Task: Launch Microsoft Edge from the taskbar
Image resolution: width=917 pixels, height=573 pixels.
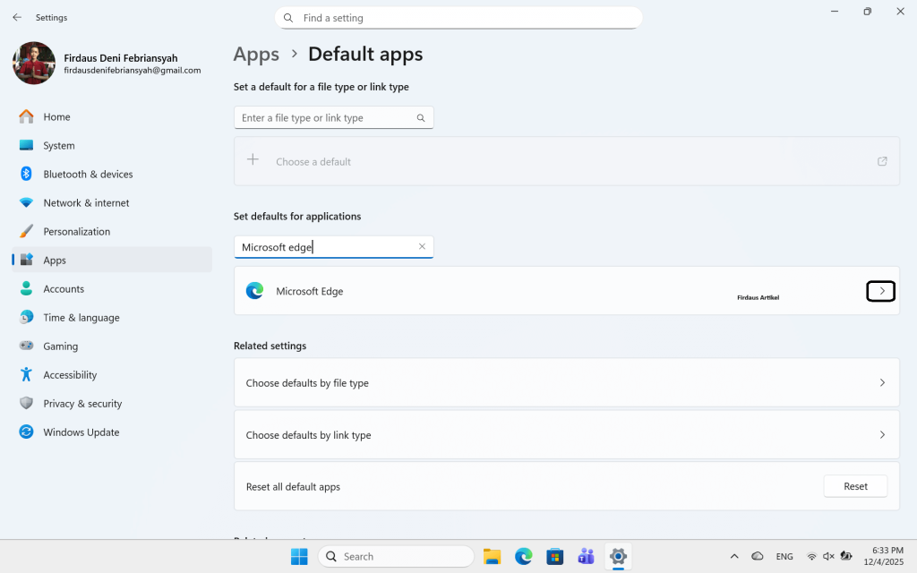Action: coord(523,557)
